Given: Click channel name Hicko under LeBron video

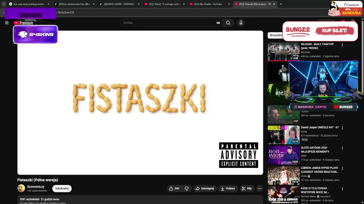Looking at the screenshot, I should coord(304,176).
